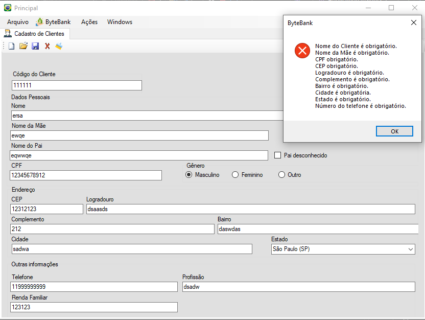This screenshot has width=425, height=320.
Task: Click into the Cidade field
Action: [132, 249]
